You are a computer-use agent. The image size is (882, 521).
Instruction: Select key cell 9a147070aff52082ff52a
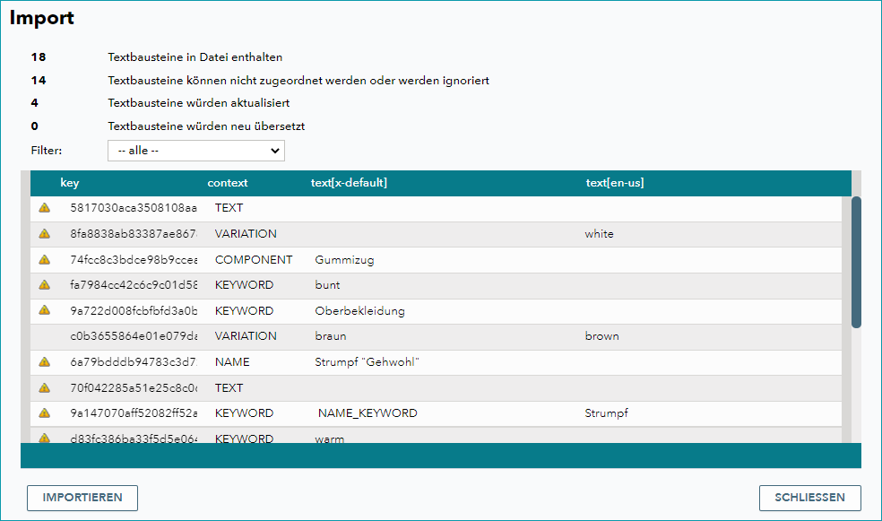click(x=134, y=413)
